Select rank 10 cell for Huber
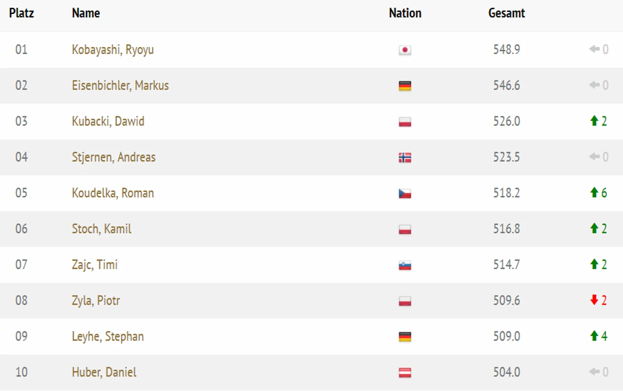The image size is (623, 391). click(21, 372)
